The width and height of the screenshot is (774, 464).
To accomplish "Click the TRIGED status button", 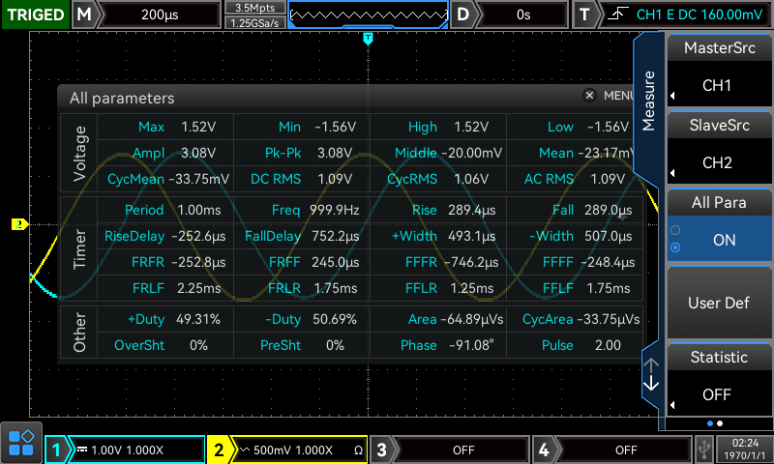I will point(35,14).
